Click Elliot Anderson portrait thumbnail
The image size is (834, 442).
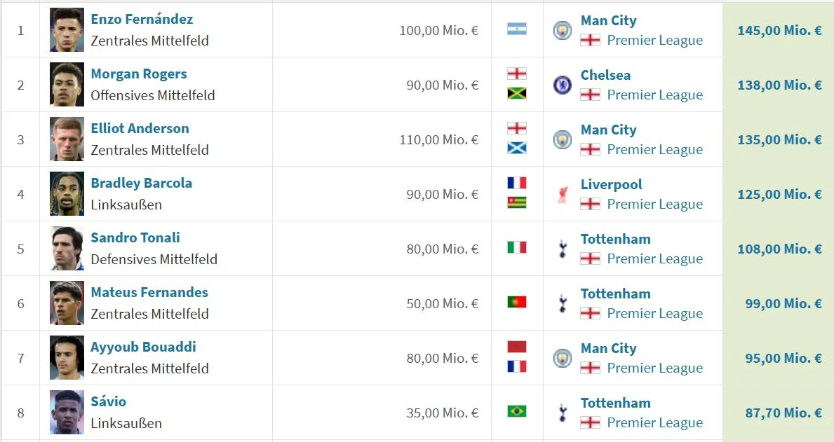(x=67, y=139)
